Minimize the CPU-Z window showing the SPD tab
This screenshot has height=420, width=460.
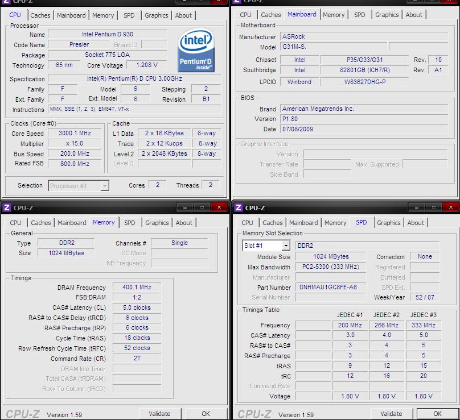click(x=417, y=207)
